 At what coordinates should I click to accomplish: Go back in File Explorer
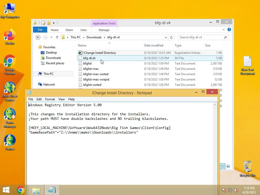point(38,37)
